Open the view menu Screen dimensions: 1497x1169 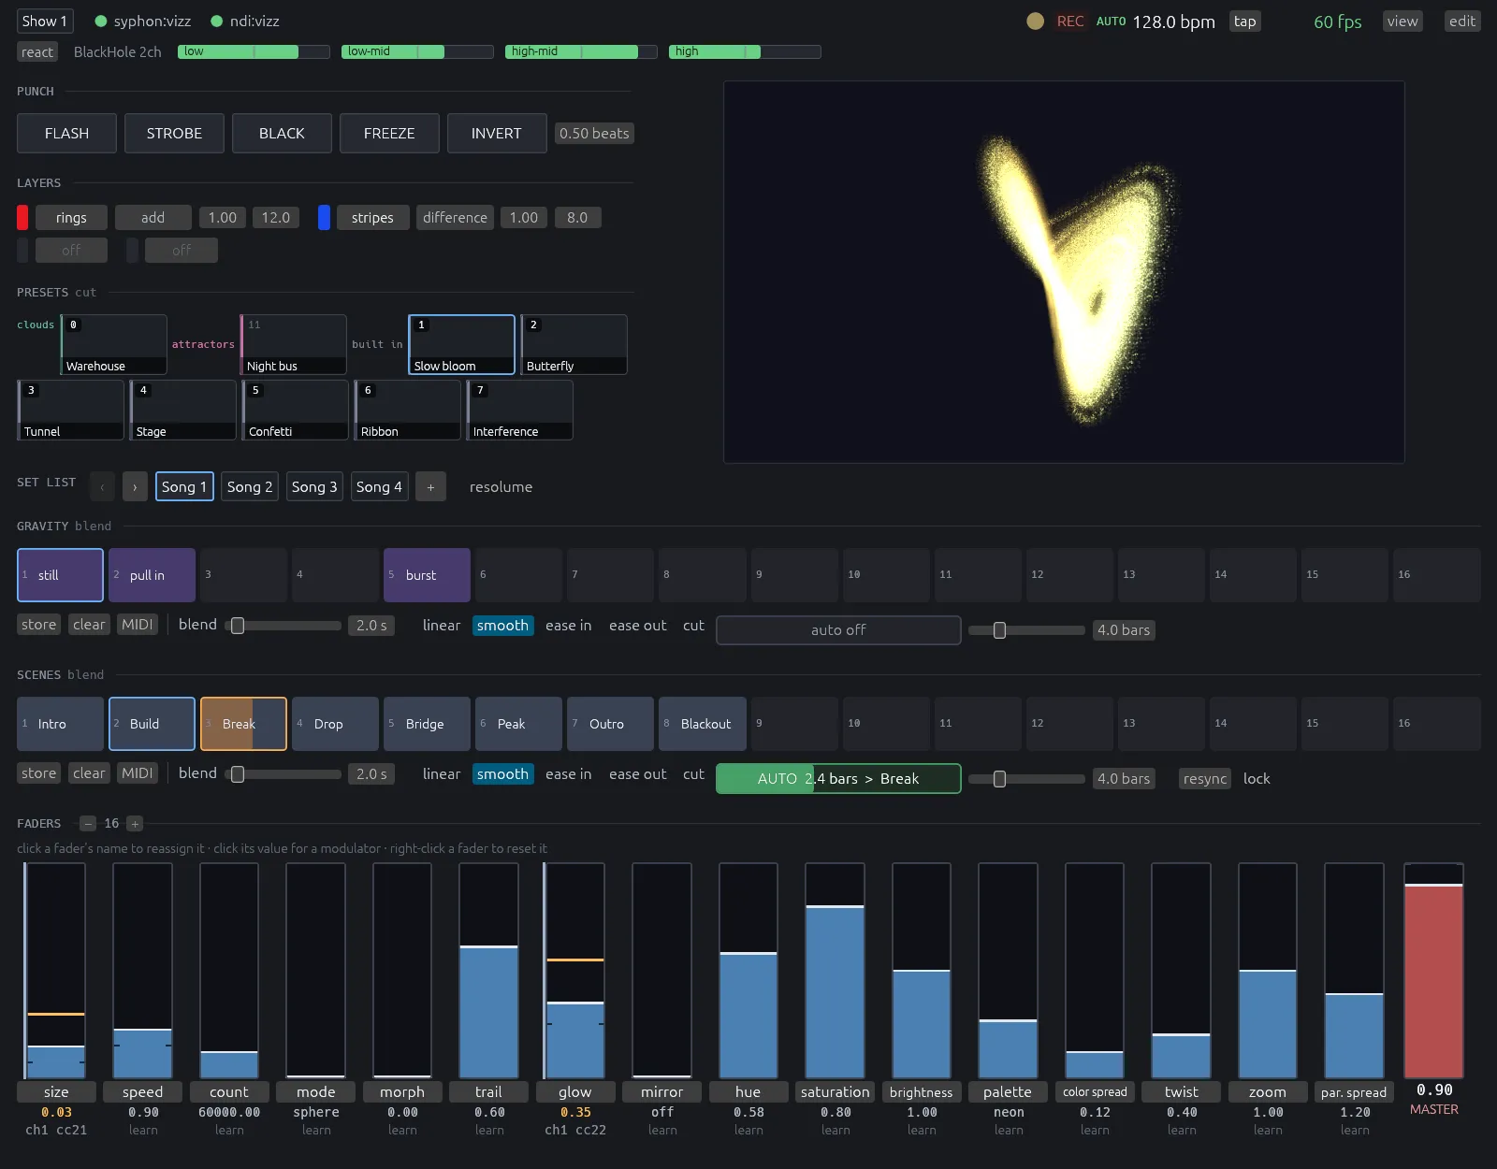[x=1403, y=21]
